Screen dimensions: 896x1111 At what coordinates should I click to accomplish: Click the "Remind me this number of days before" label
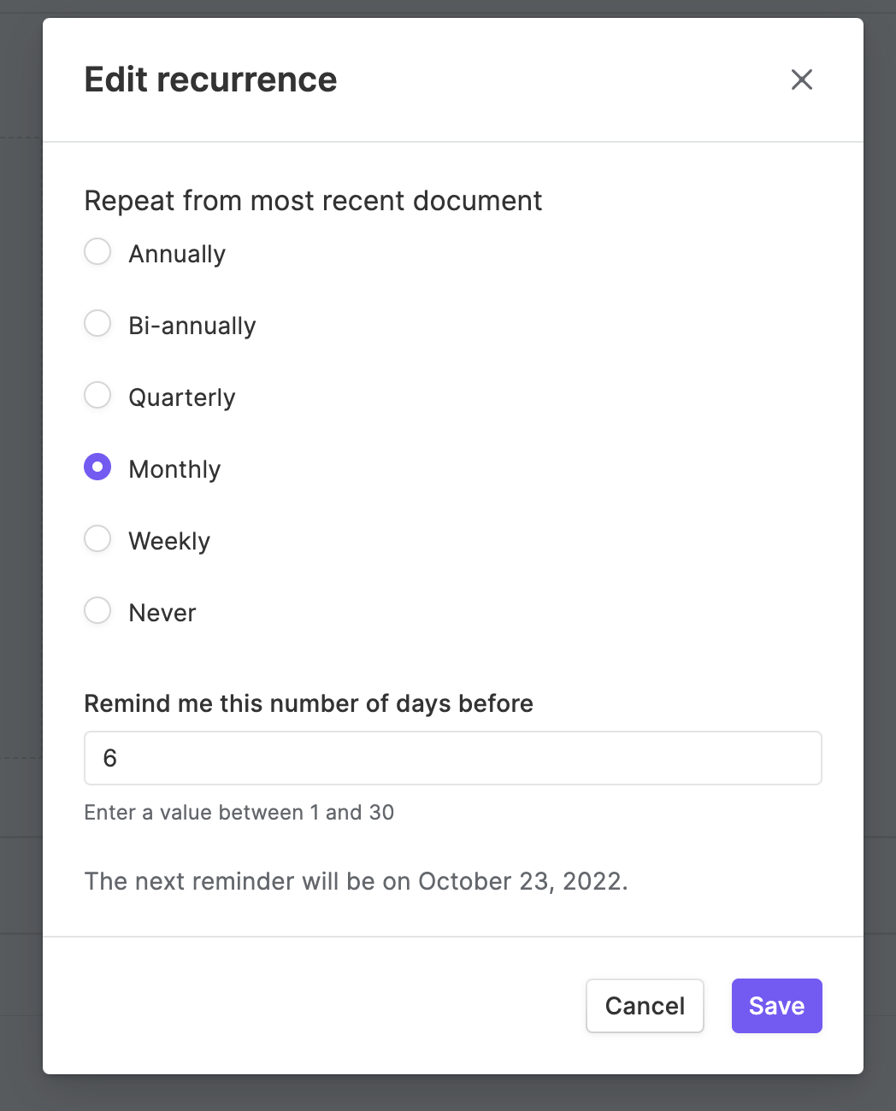pos(309,703)
